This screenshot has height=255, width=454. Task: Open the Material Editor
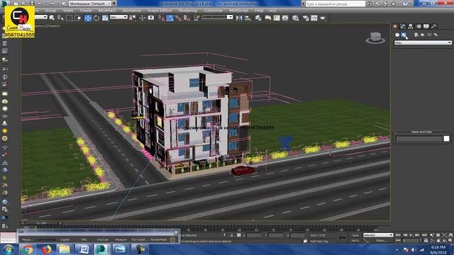(x=296, y=18)
